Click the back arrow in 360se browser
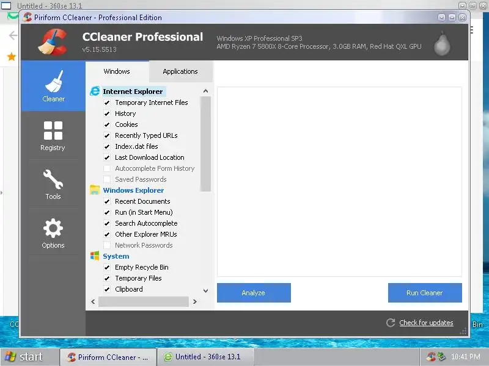This screenshot has height=366, width=489. [x=13, y=35]
